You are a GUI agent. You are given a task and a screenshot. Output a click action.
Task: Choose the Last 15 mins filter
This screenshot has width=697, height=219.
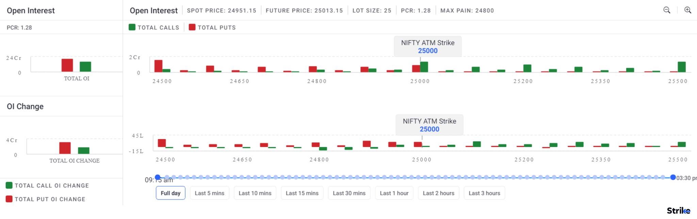tap(302, 193)
